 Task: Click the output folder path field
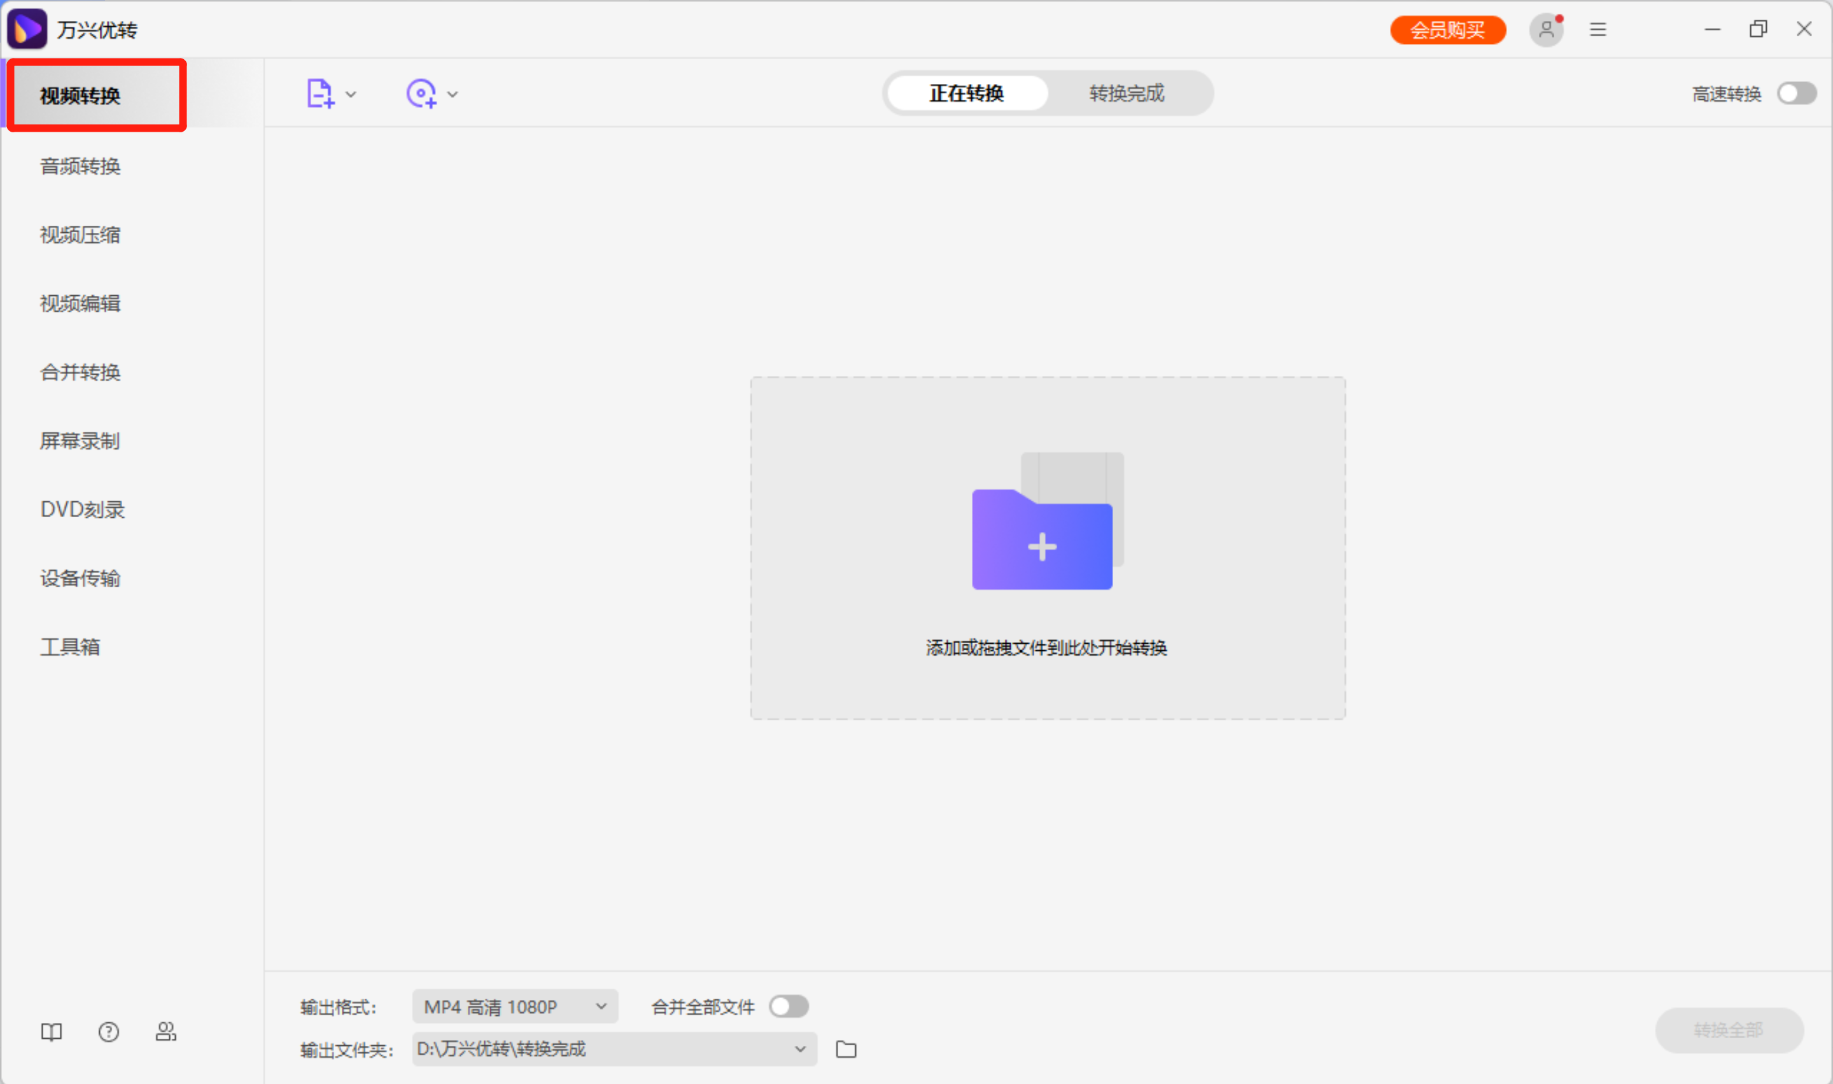click(x=599, y=1049)
